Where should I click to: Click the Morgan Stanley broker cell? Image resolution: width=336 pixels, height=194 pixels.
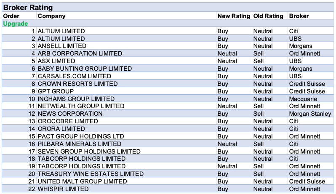tap(310, 114)
